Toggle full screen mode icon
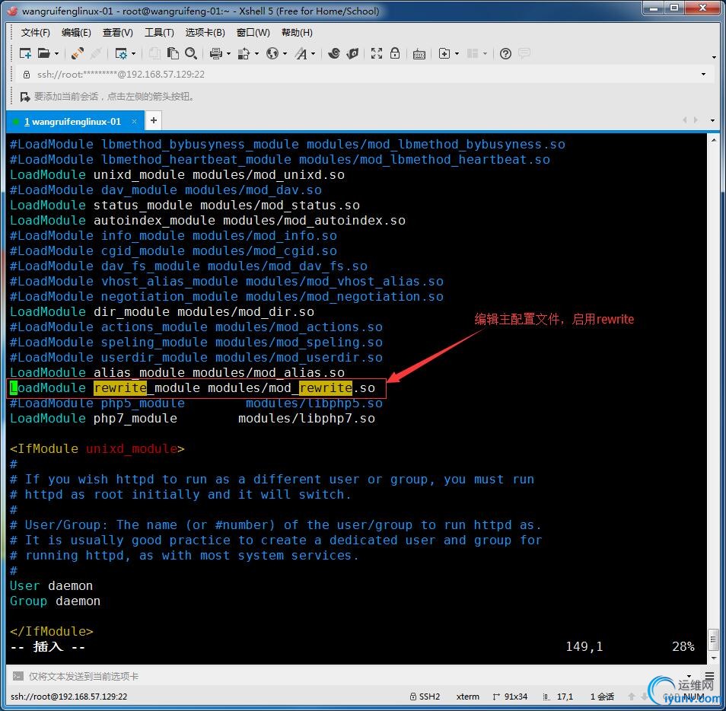Viewport: 726px width, 711px height. [x=377, y=53]
